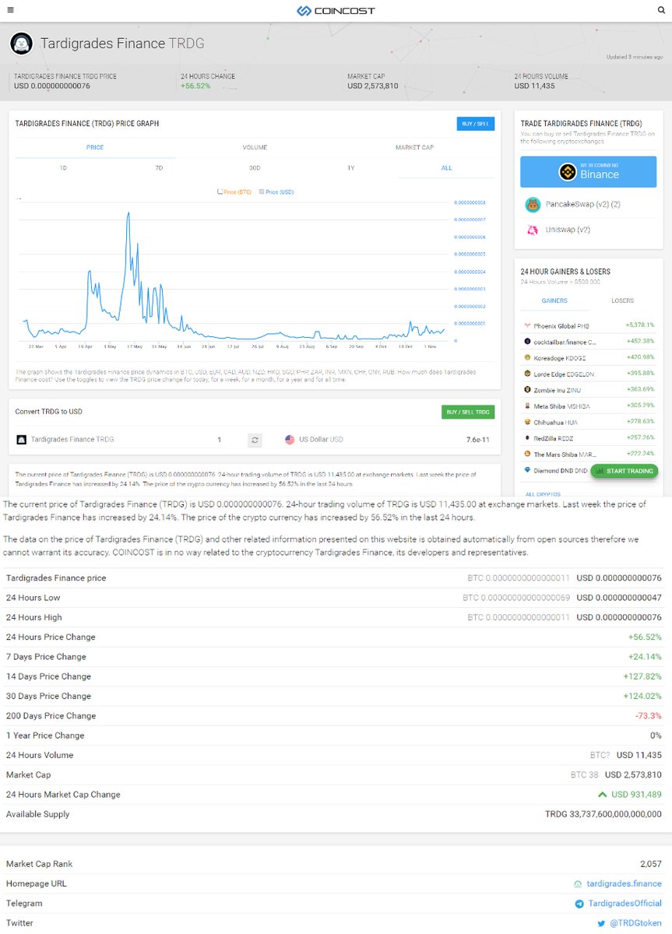Click the Binance recommended exchange button

tap(589, 172)
